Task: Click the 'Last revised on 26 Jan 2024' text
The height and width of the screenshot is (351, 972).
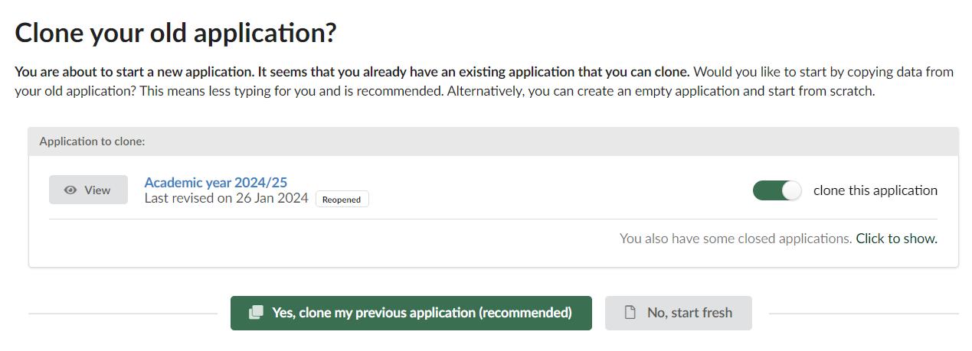Action: coord(226,198)
